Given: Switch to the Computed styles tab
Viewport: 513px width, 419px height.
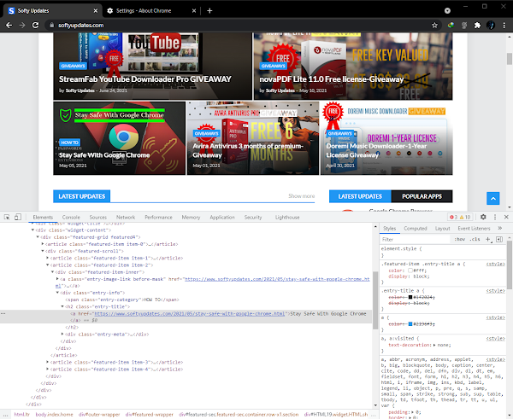Looking at the screenshot, I should (416, 229).
